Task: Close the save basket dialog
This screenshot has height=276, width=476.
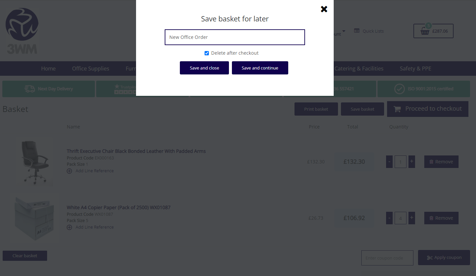Action: point(324,9)
